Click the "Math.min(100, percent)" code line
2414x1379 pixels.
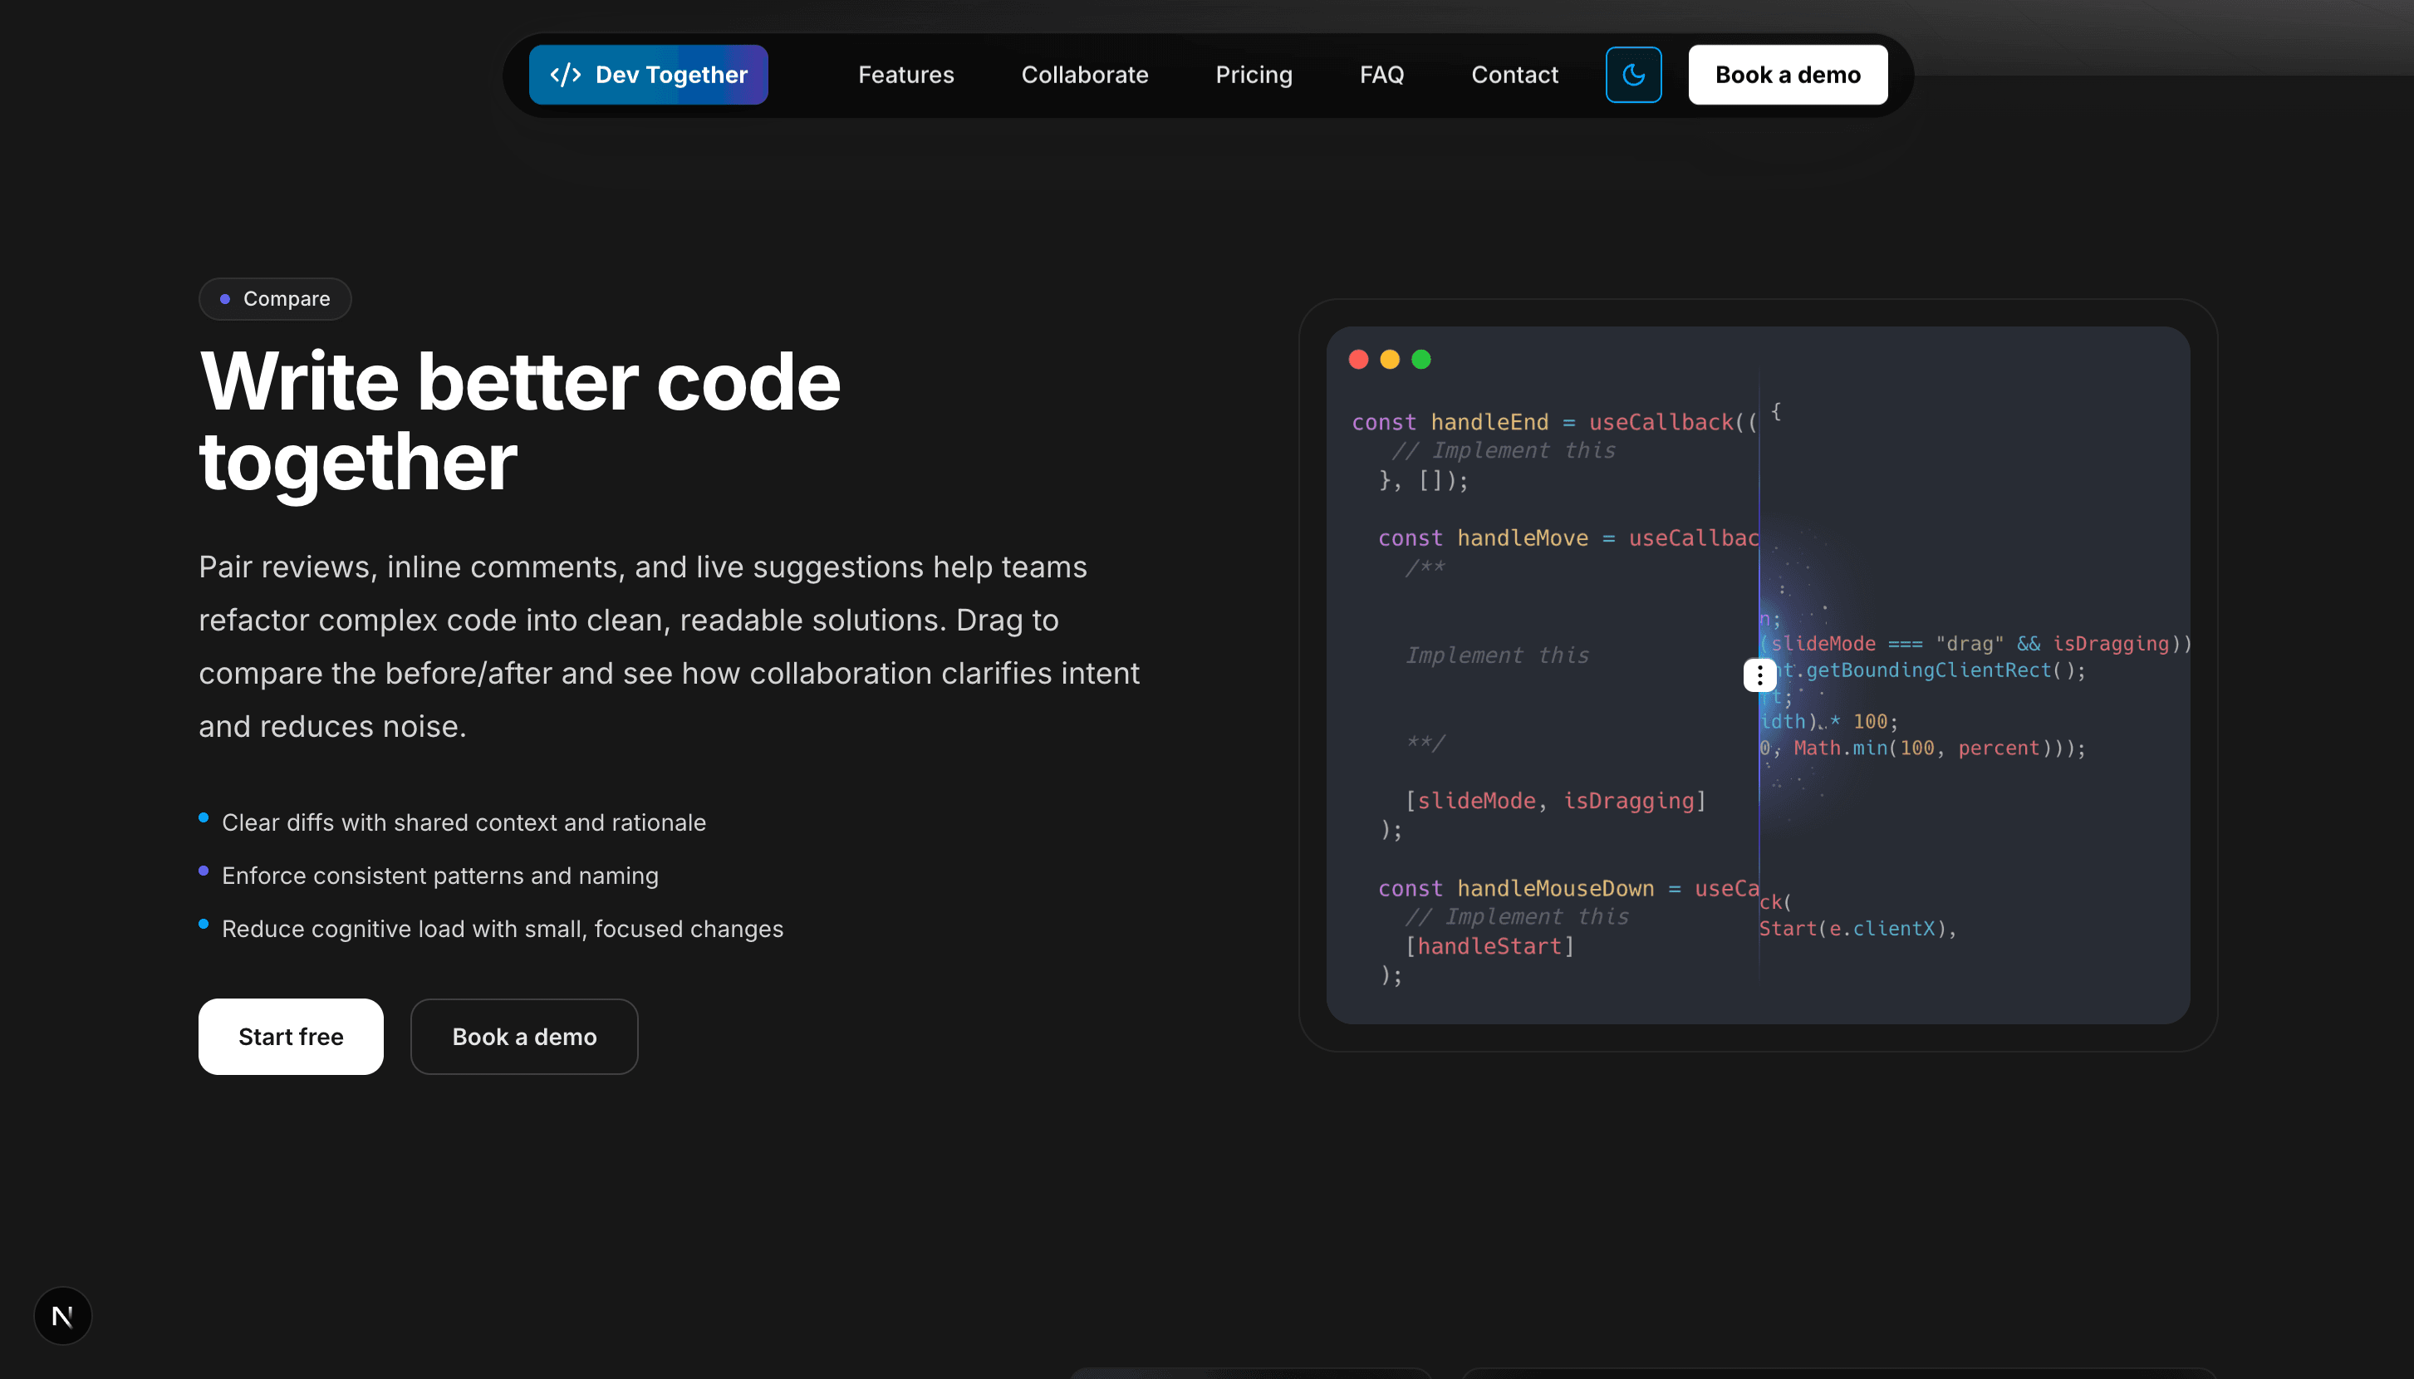tap(1922, 748)
